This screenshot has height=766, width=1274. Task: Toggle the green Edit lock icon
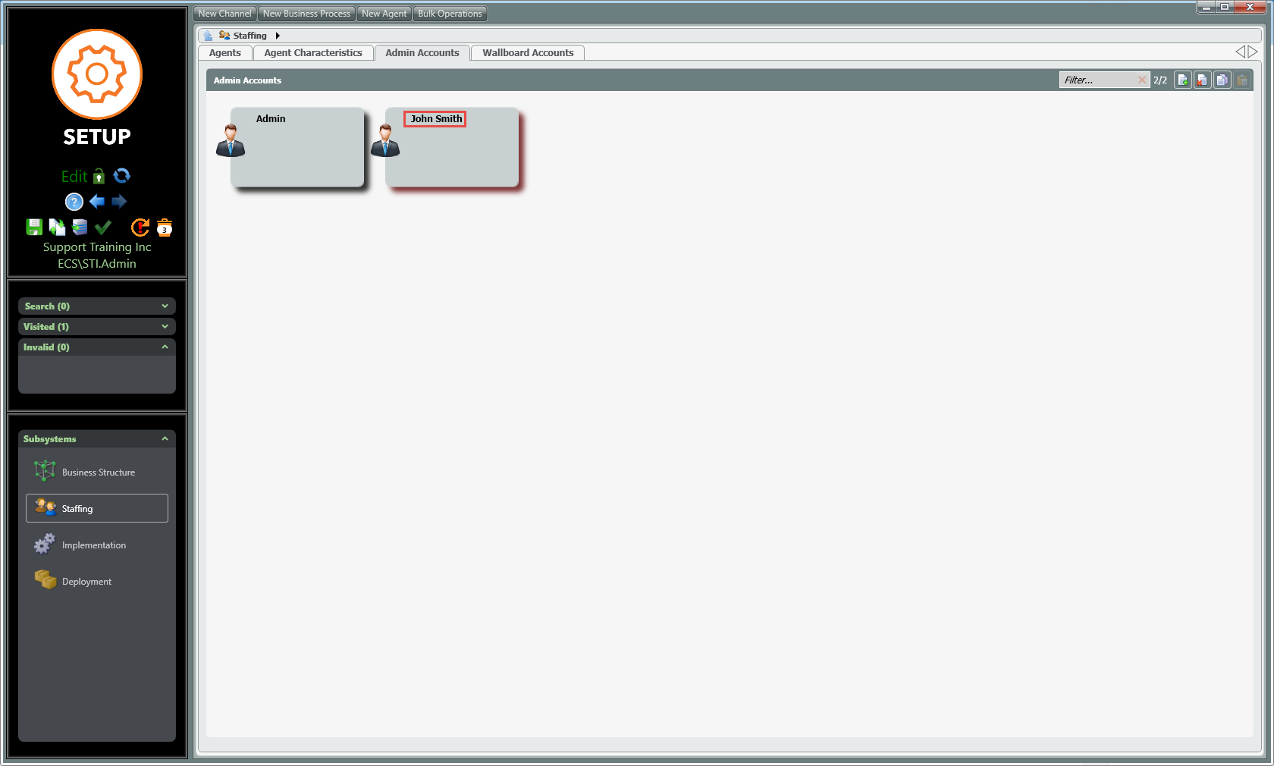[x=99, y=177]
